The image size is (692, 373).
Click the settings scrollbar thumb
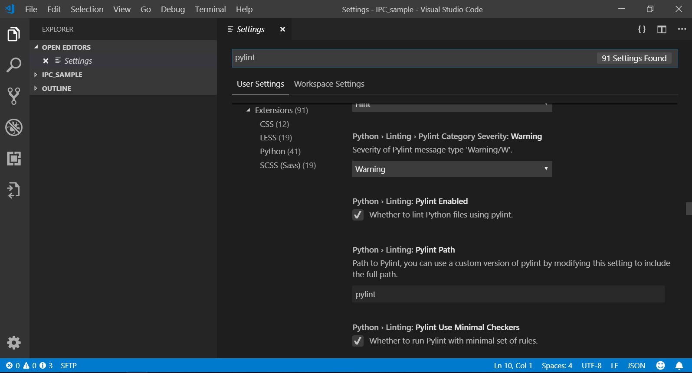689,208
